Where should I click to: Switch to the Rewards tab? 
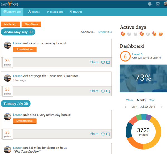pyautogui.click(x=76, y=12)
